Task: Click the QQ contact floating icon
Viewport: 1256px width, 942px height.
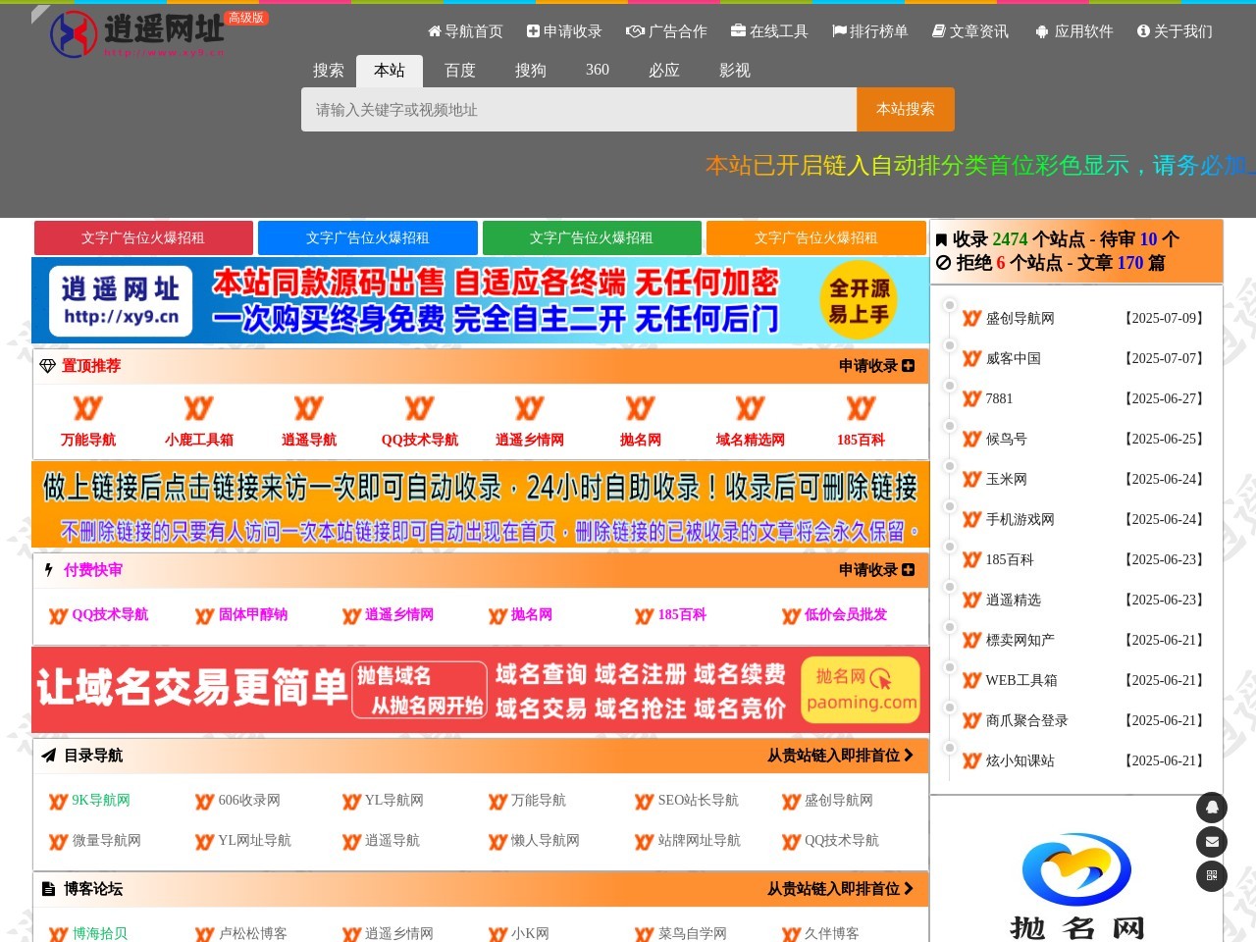Action: (1211, 807)
